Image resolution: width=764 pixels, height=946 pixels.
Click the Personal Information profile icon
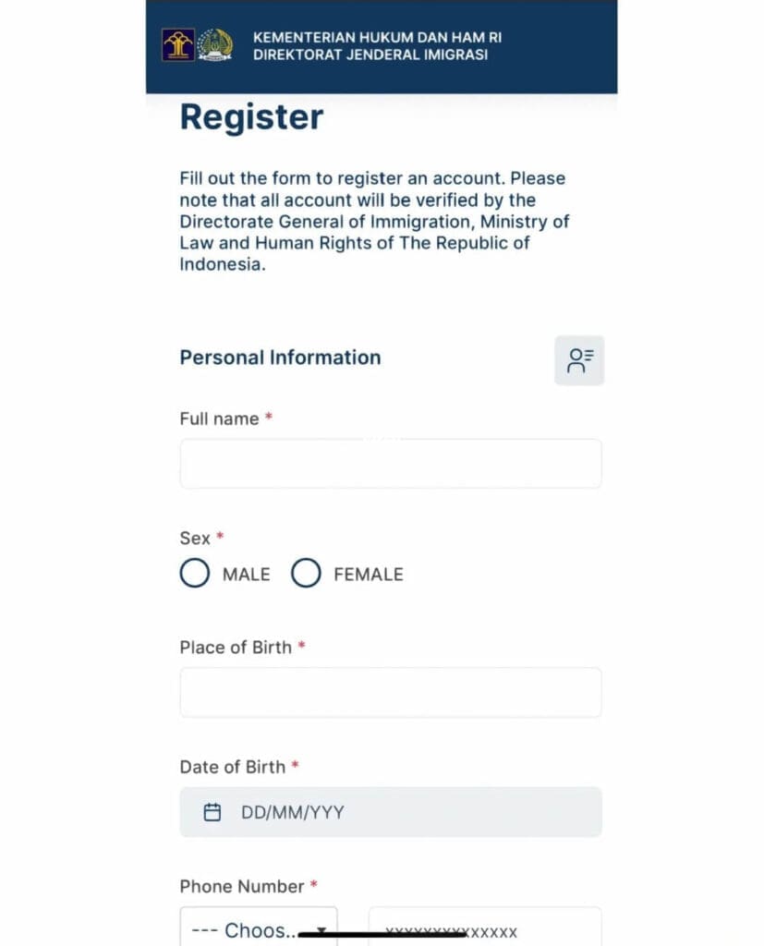point(579,360)
